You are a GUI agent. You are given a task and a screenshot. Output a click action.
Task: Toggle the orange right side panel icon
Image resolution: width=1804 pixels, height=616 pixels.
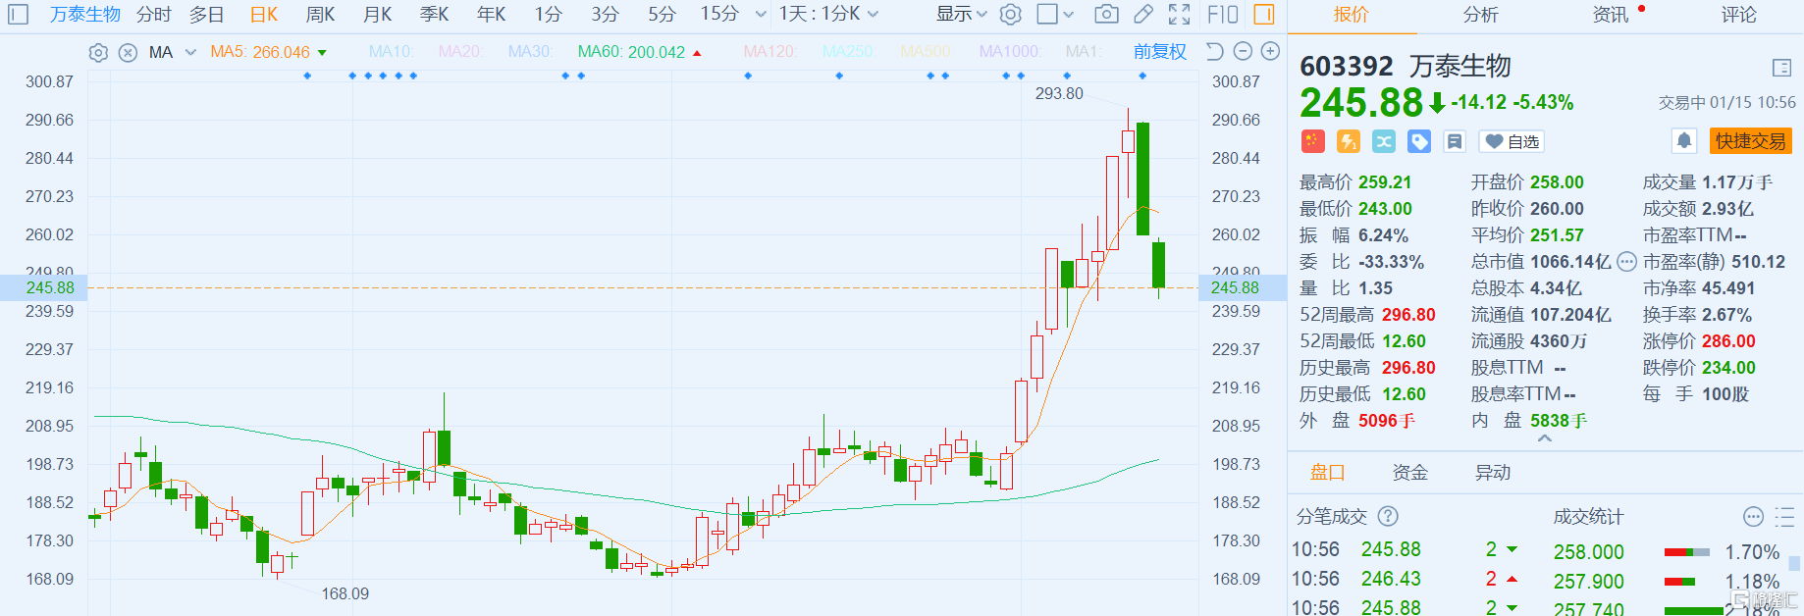(1264, 15)
